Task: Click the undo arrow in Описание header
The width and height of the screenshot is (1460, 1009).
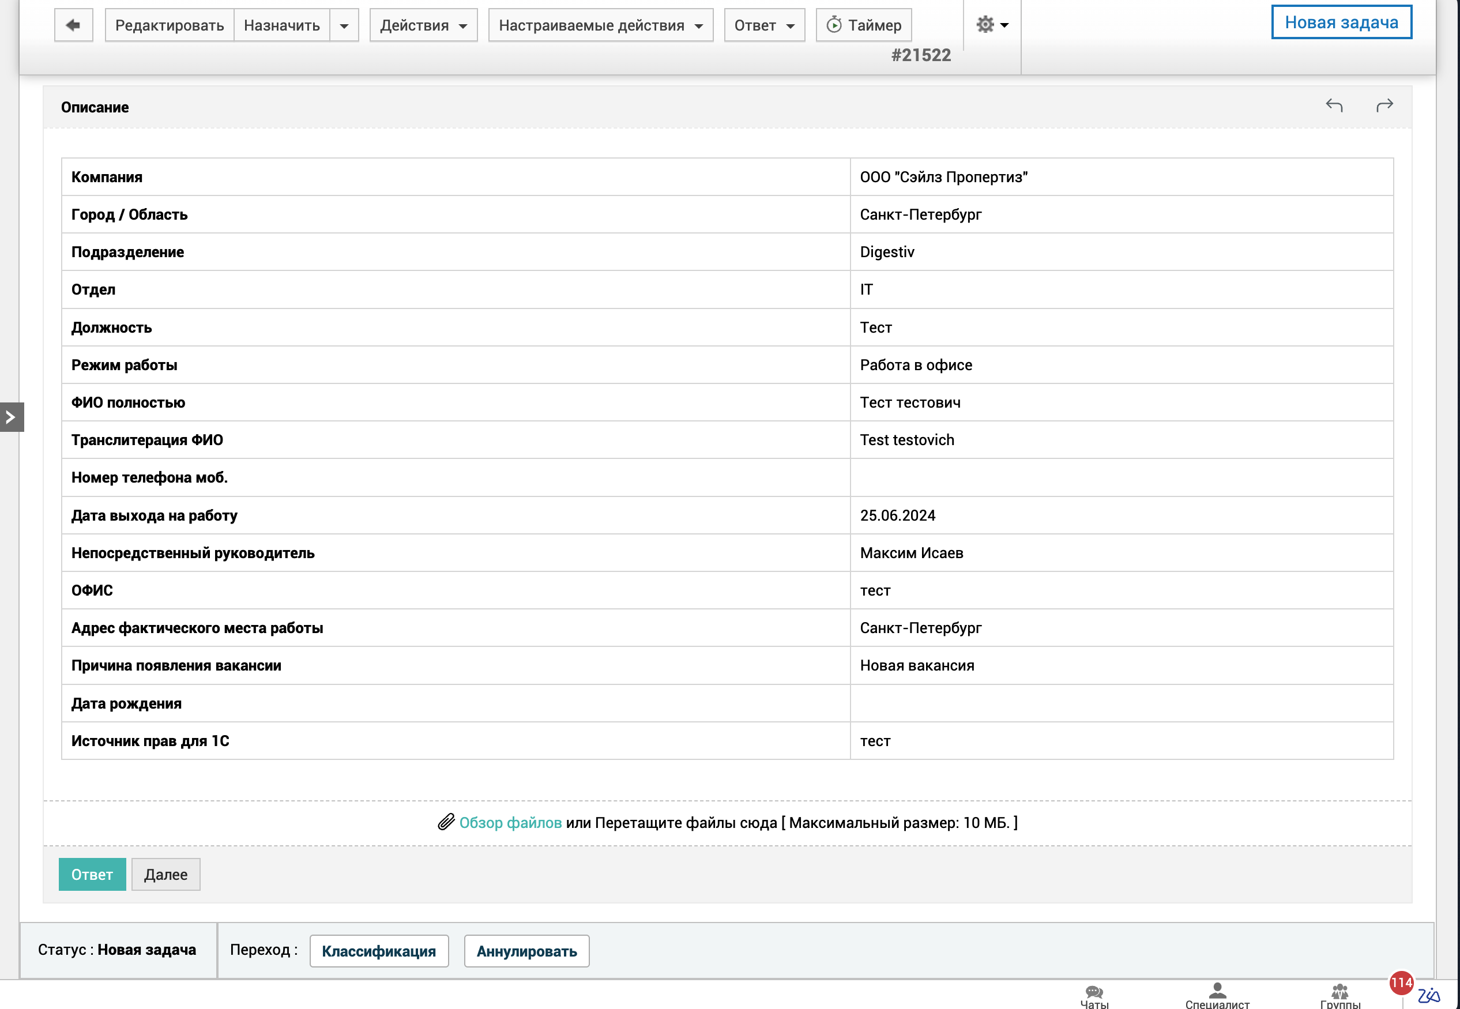Action: point(1334,106)
